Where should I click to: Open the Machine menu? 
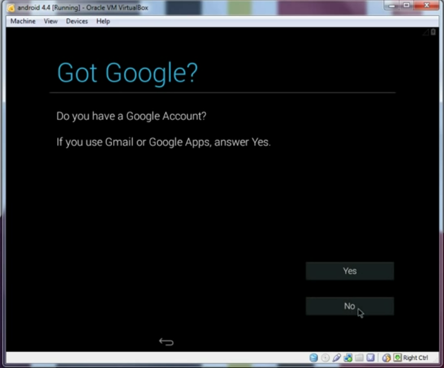[23, 21]
